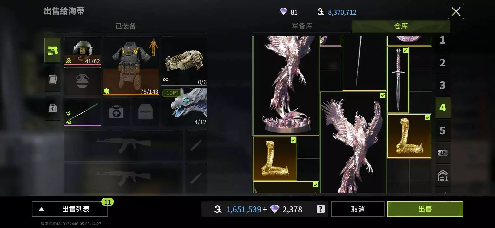Expand the 出售列表 sell list
Viewport: 495px width, 228px height.
tap(70, 209)
